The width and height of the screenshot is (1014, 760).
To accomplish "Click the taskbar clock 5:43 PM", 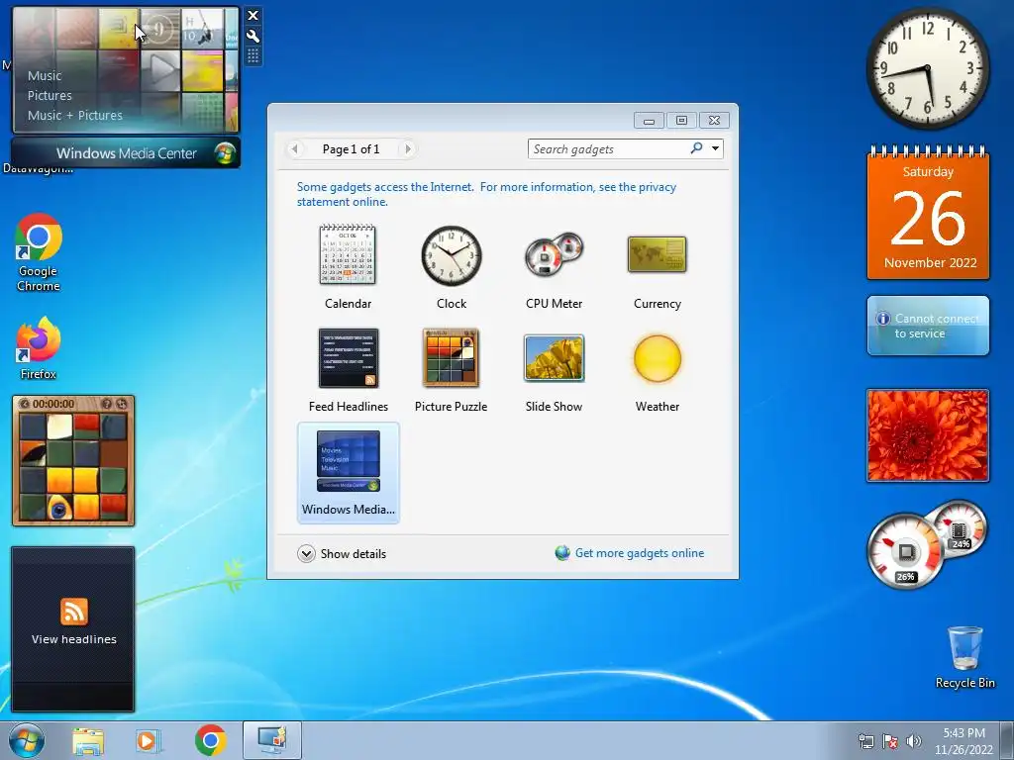I will pyautogui.click(x=963, y=741).
